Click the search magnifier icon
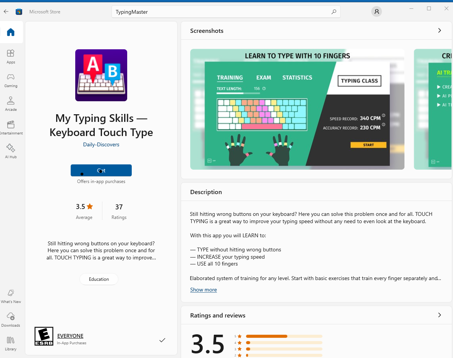453x358 pixels. tap(334, 12)
